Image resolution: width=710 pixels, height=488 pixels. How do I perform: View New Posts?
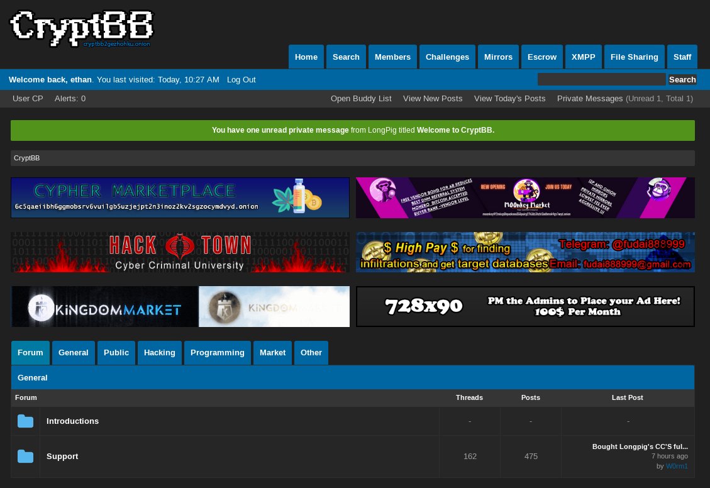coord(433,99)
